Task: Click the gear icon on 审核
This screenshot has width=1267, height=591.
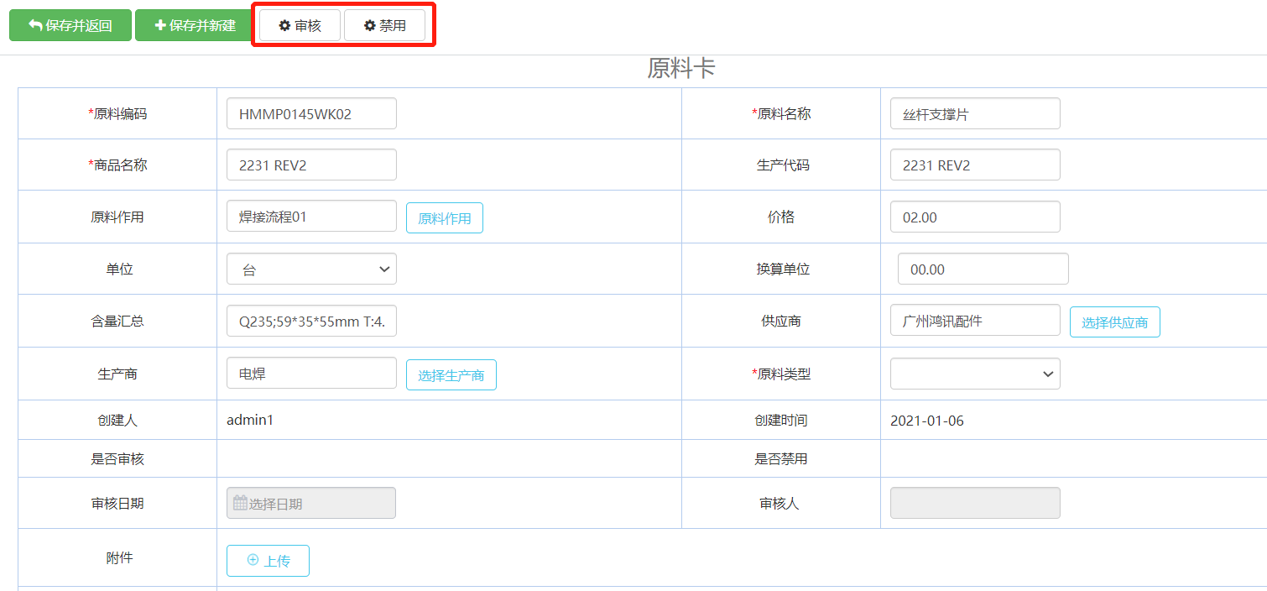Action: point(284,26)
